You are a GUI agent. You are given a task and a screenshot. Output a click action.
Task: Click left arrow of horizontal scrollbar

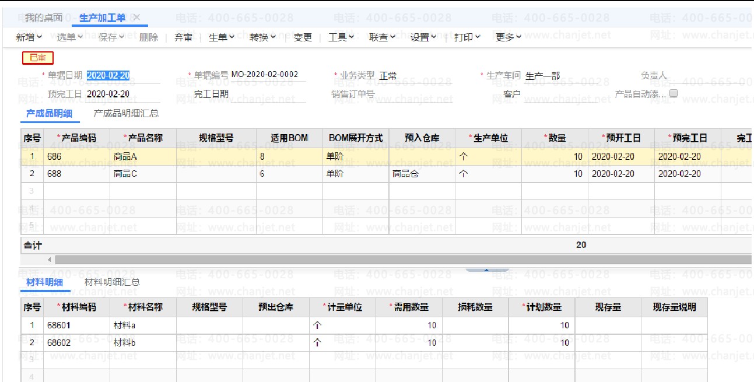click(50, 260)
